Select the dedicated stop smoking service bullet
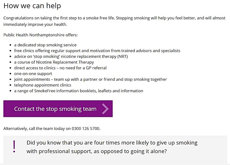 coord(45,45)
